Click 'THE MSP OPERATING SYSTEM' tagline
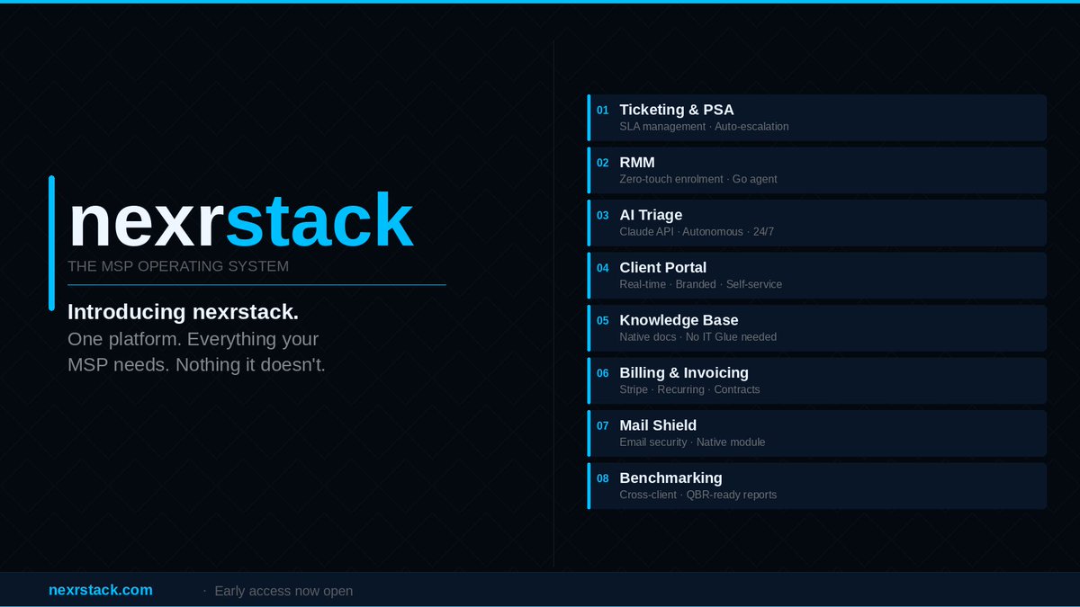This screenshot has width=1080, height=607. pos(178,266)
